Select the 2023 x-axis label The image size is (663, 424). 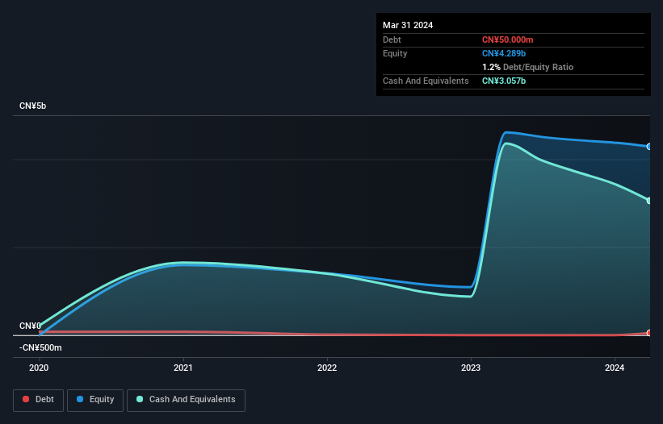coord(471,368)
